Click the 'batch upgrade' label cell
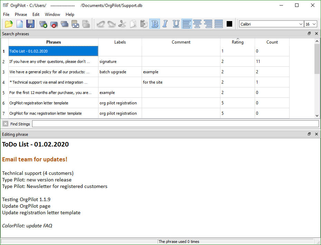This screenshot has height=245, width=321. pyautogui.click(x=120, y=72)
